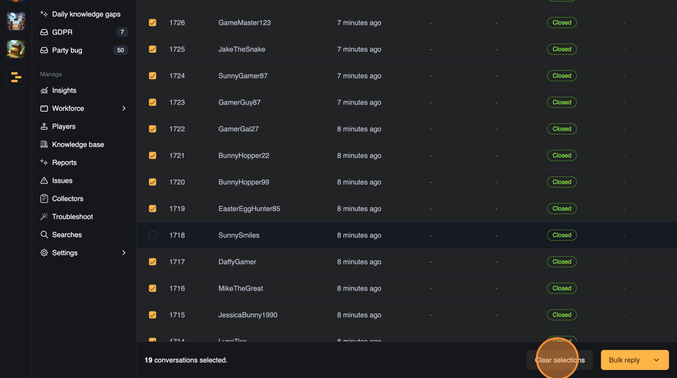677x378 pixels.
Task: Uncheck conversation 1719 EasterEggHunter85
Action: click(152, 208)
